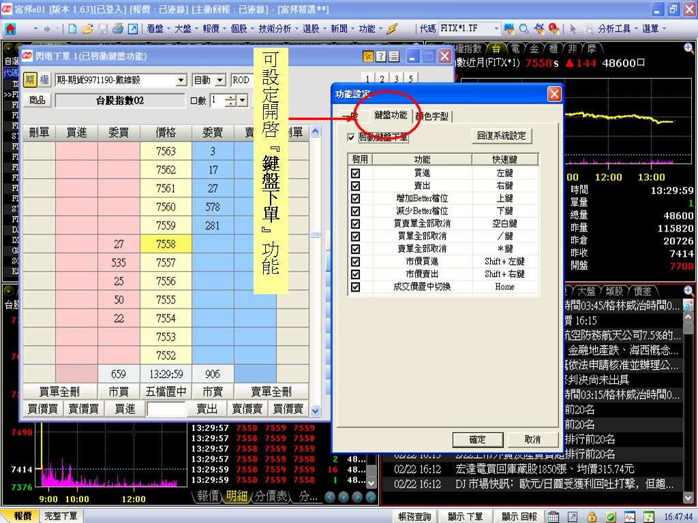Screen dimensions: 698x523
Task: Uncheck the 賣出 右鍵 shortcut checkbox
Action: tap(355, 185)
